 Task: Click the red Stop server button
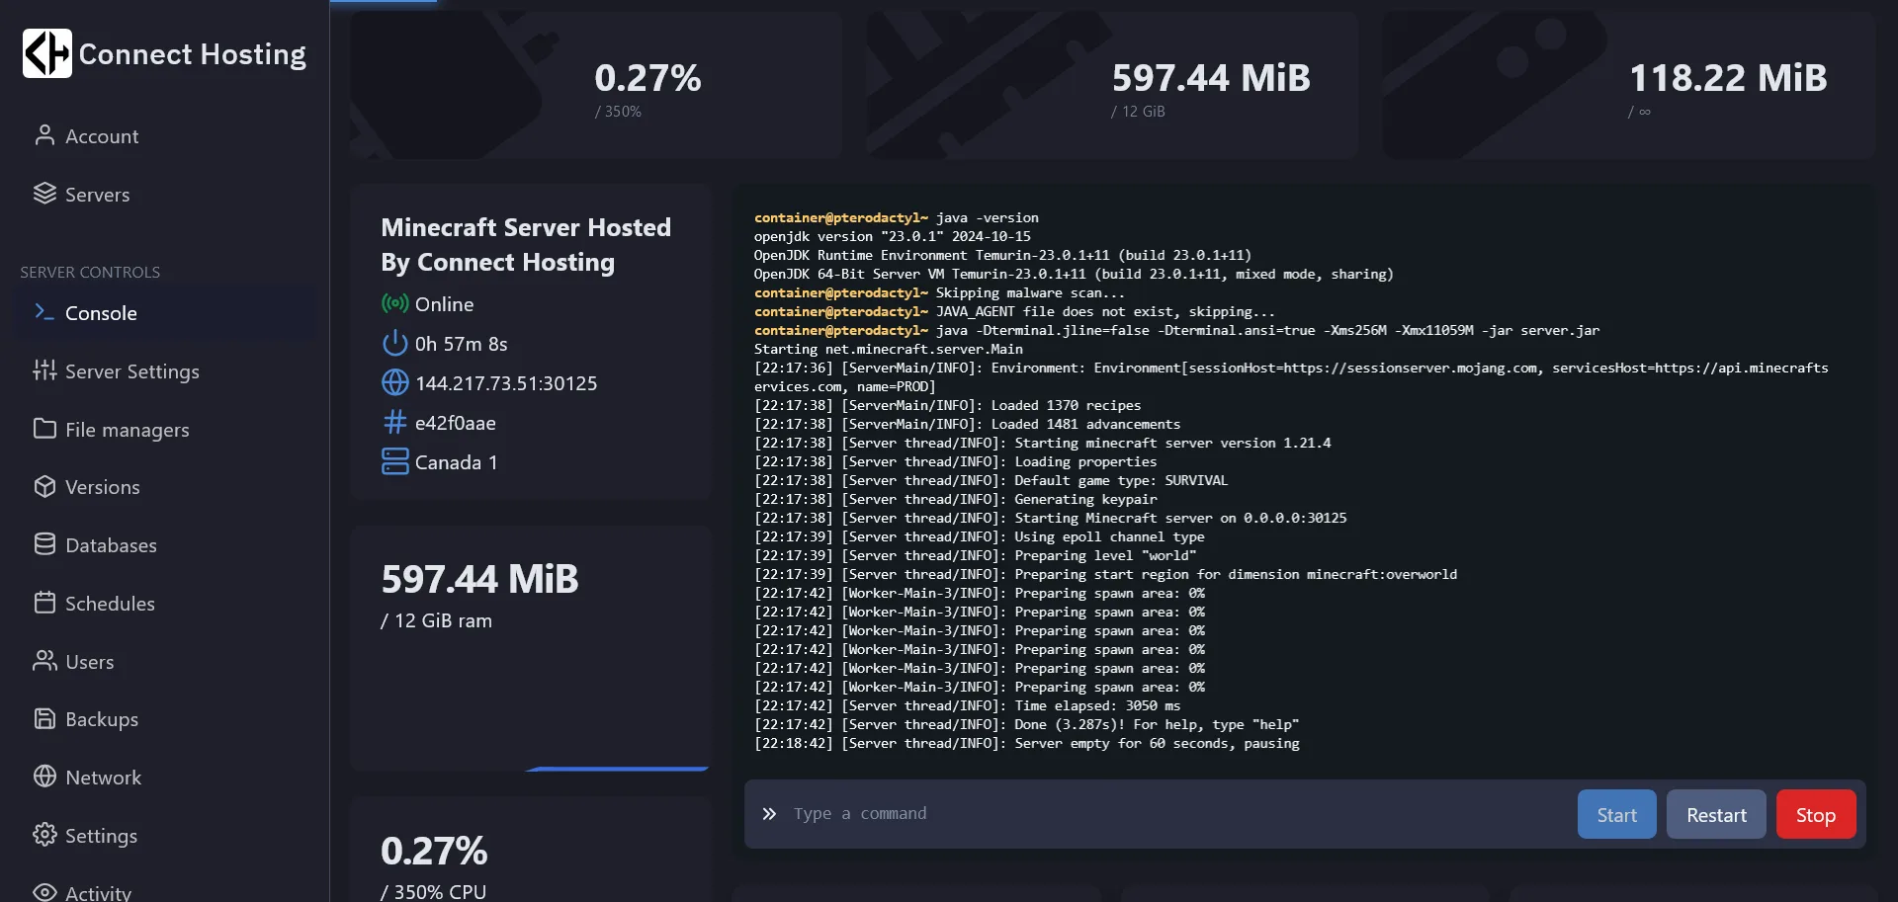click(x=1816, y=814)
